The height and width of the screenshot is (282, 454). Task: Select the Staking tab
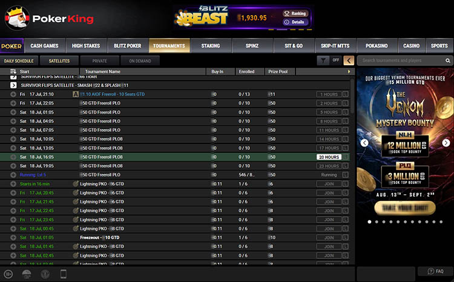point(211,46)
